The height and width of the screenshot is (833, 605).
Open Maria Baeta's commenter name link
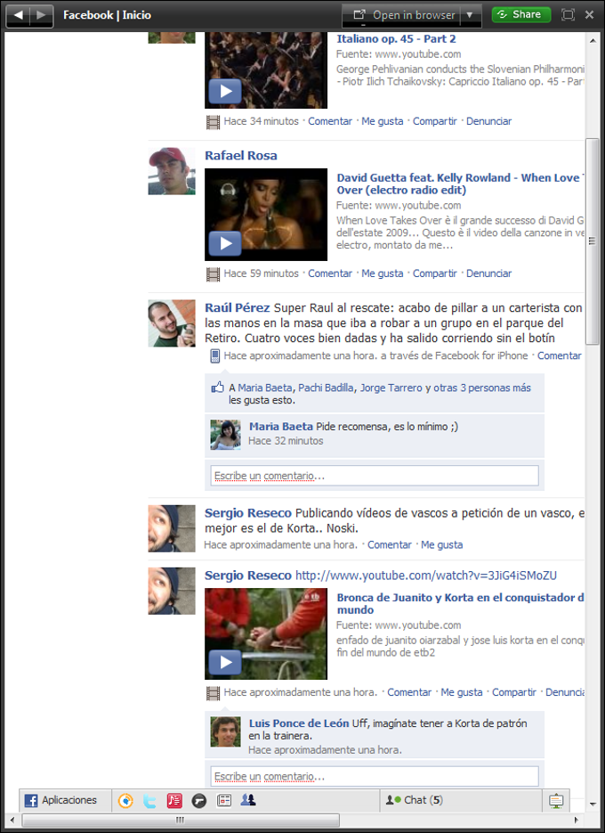click(x=281, y=427)
